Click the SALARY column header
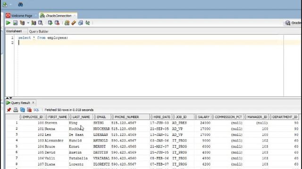This screenshot has height=169, width=302. [202, 117]
